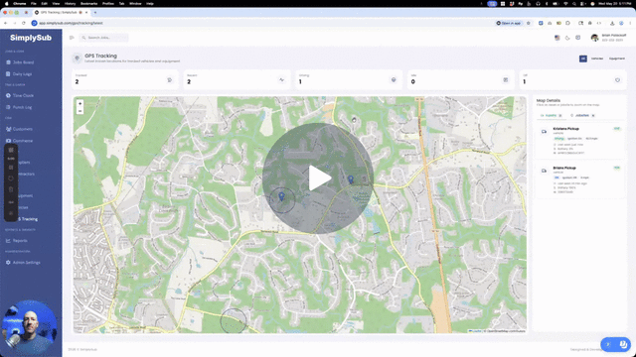Open language flag selector
The height and width of the screenshot is (357, 636).
[x=556, y=38]
